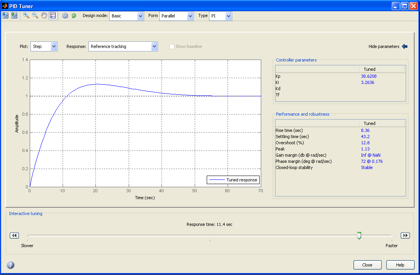Click the Closed-loop stability row label
Screen dimensions: 420x275
tap(294, 167)
